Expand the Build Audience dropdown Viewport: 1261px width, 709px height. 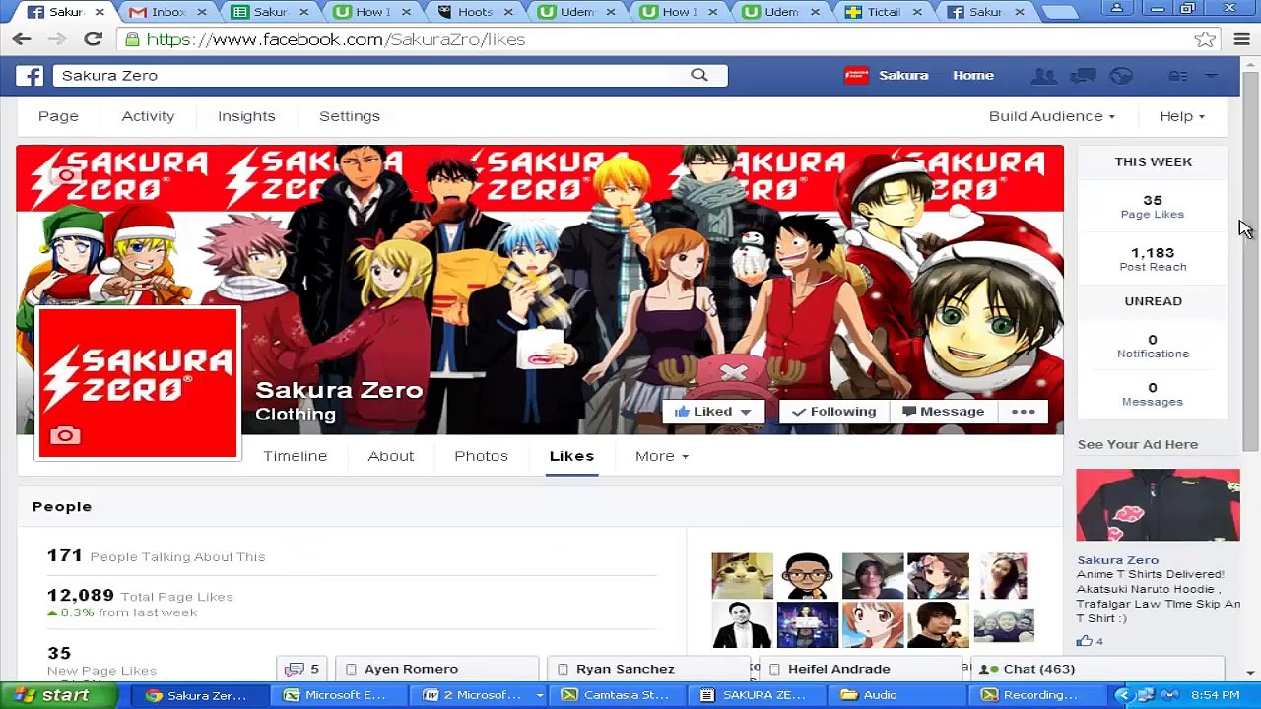coord(1052,116)
